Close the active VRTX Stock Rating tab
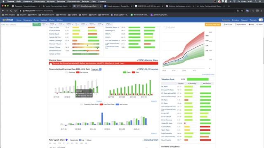The height and width of the screenshot is (148, 264). point(101,6)
